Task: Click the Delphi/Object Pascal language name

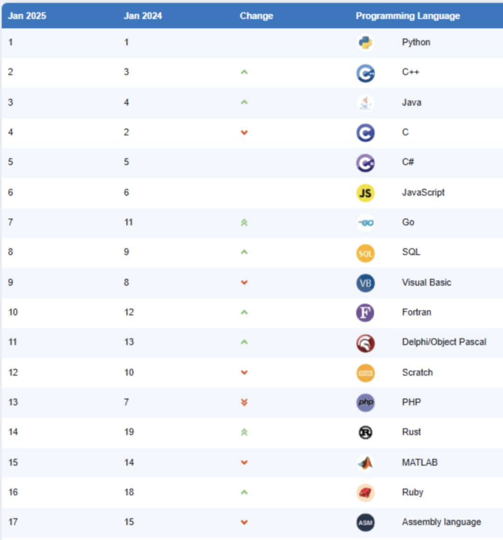Action: click(x=444, y=342)
